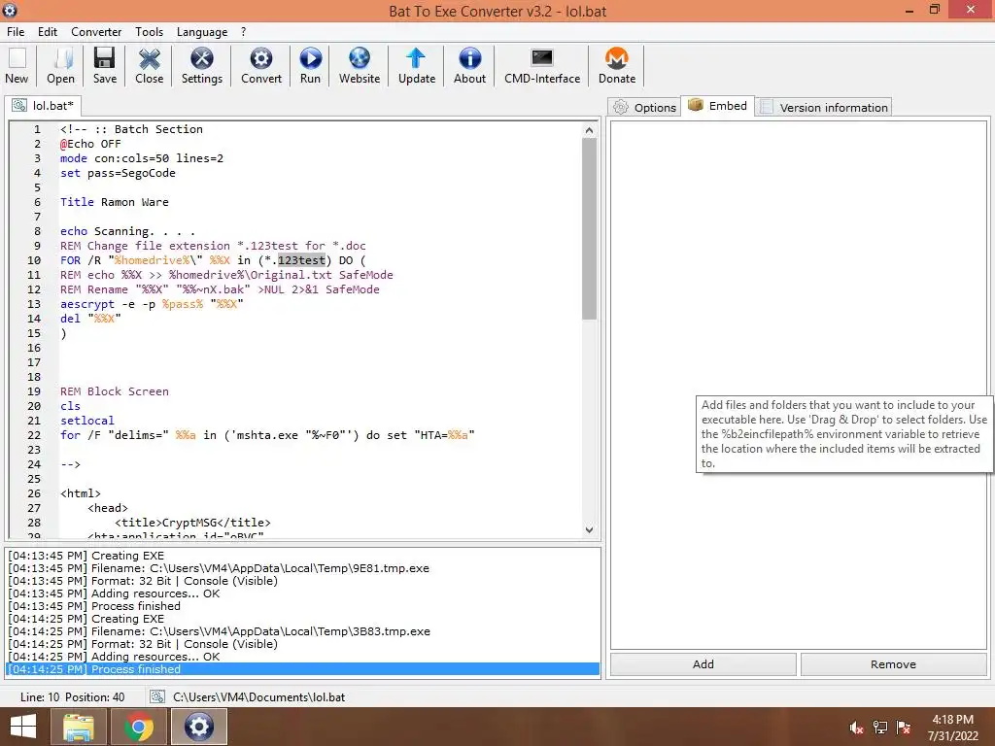Click code line 'set pass=SegoCode'
Viewport: 995px width, 746px height.
pyautogui.click(x=118, y=173)
